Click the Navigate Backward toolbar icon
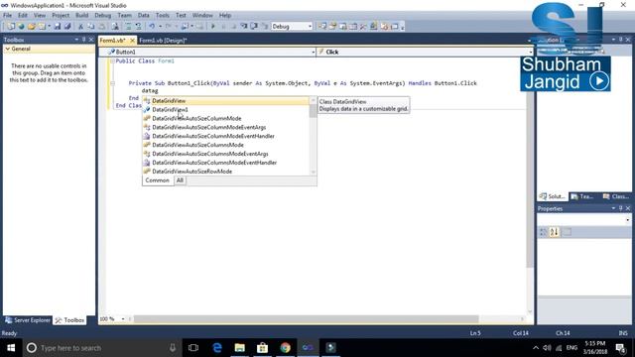Viewport: 635px width, 357px height. (185, 27)
